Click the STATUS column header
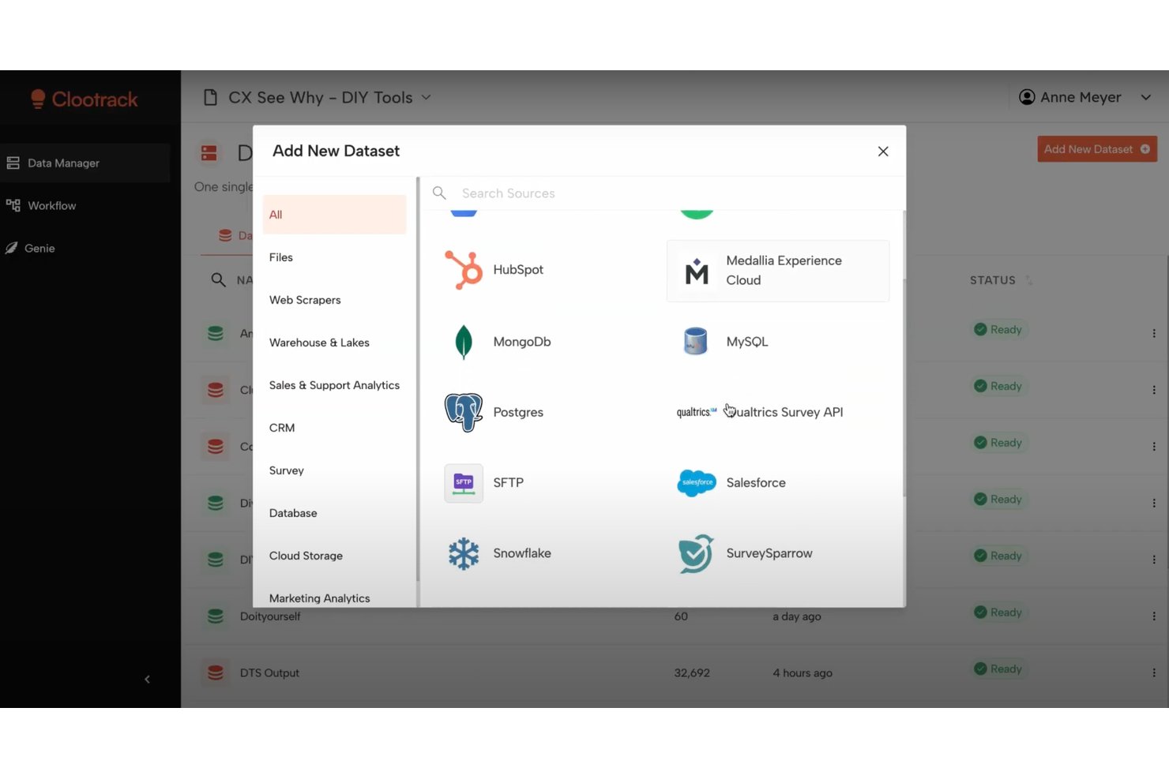The height and width of the screenshot is (779, 1169). 993,280
